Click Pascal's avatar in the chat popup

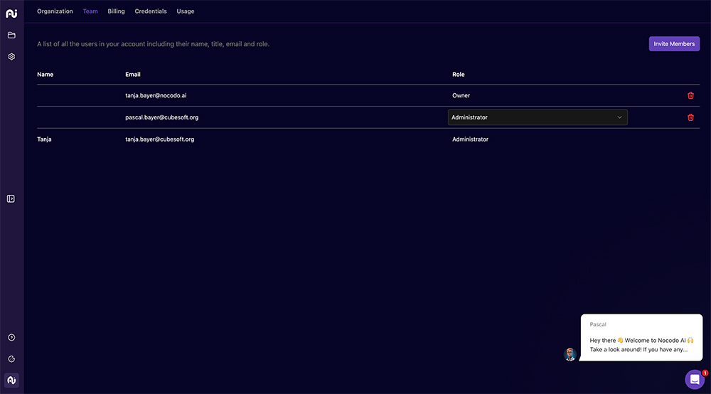(570, 354)
